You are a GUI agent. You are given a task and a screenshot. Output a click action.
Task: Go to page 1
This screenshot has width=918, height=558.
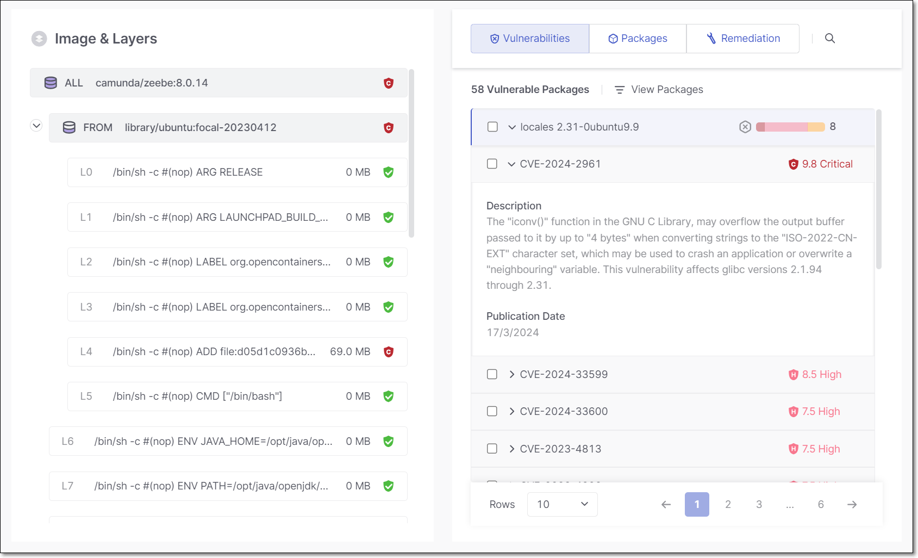click(697, 505)
